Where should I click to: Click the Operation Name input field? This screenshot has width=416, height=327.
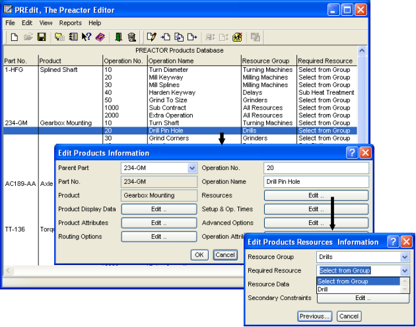316,181
